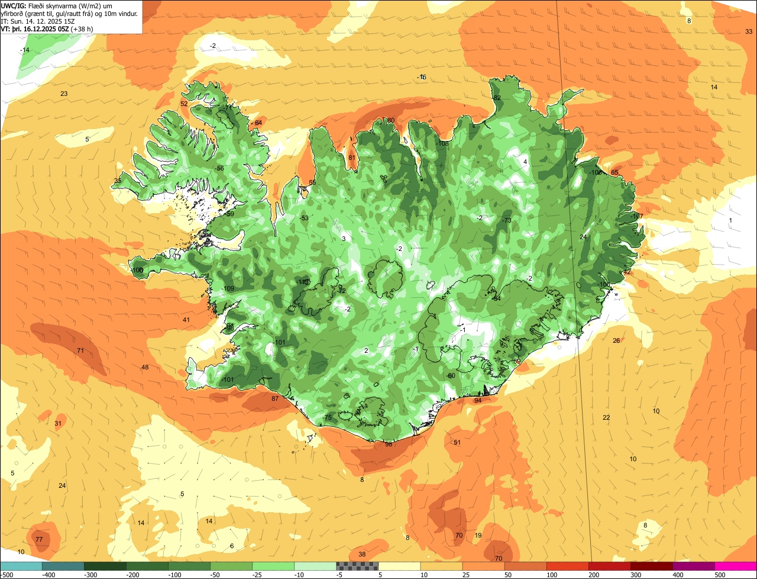Click the map value '98' at the south coast
Screen dimensions: 757x579
[x=389, y=444]
